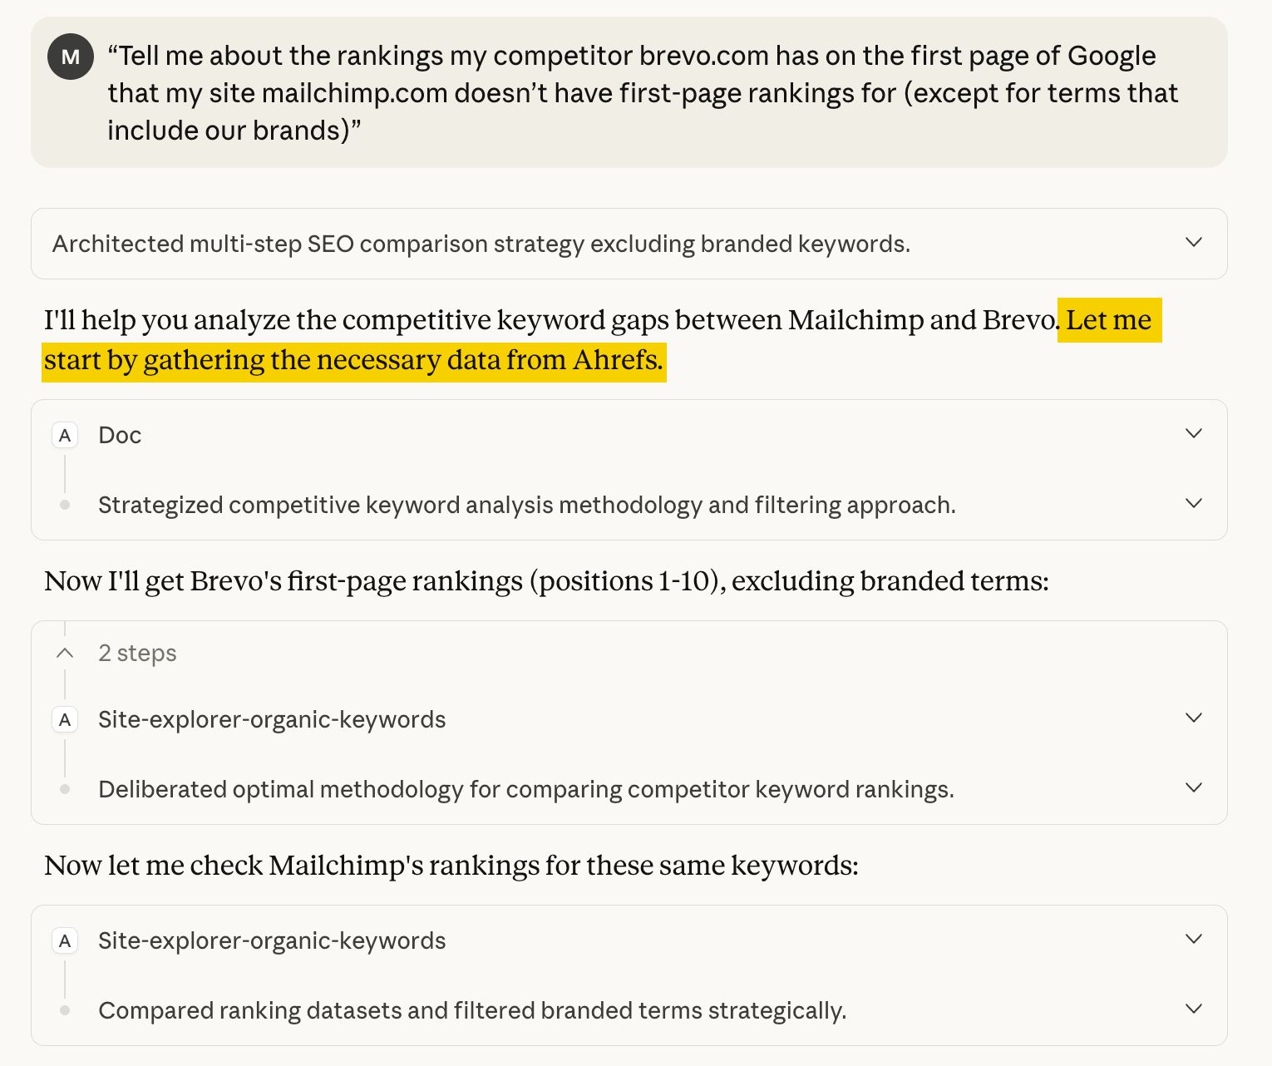
Task: Expand "Strategized competitive keyword analysis methodology" entry
Action: [1194, 503]
